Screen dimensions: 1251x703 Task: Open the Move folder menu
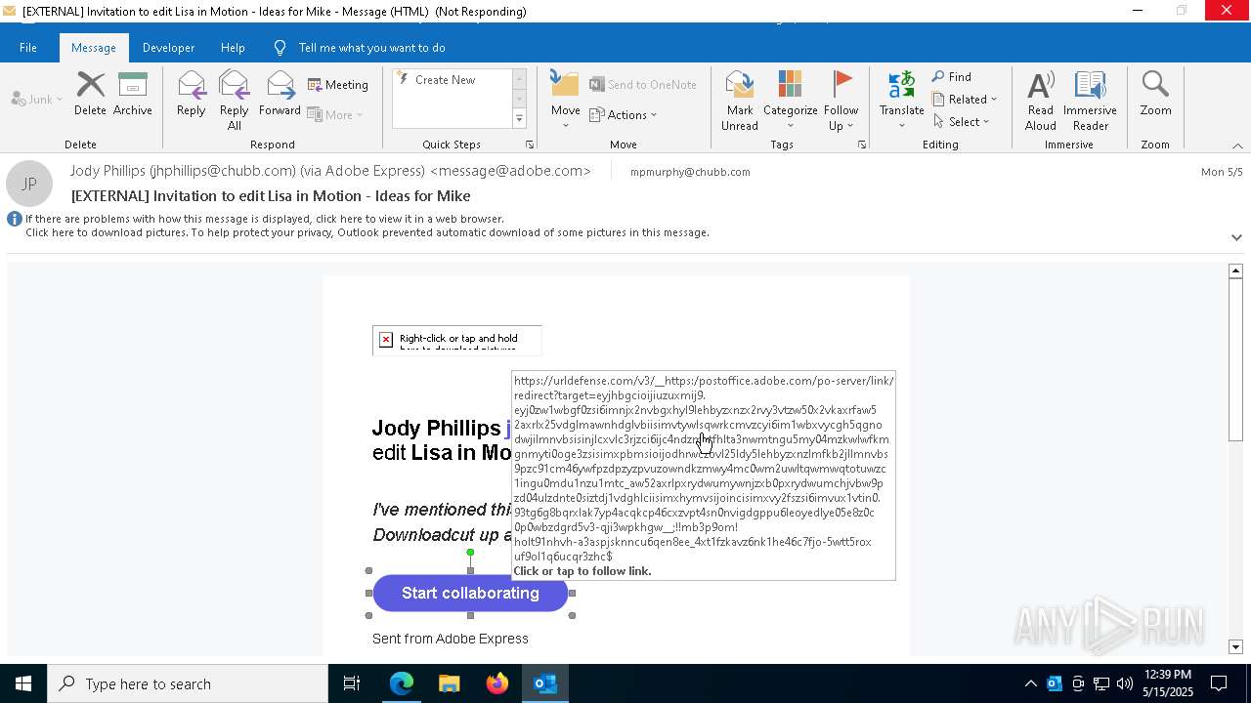(565, 101)
